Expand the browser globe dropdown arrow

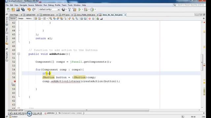point(66,10)
